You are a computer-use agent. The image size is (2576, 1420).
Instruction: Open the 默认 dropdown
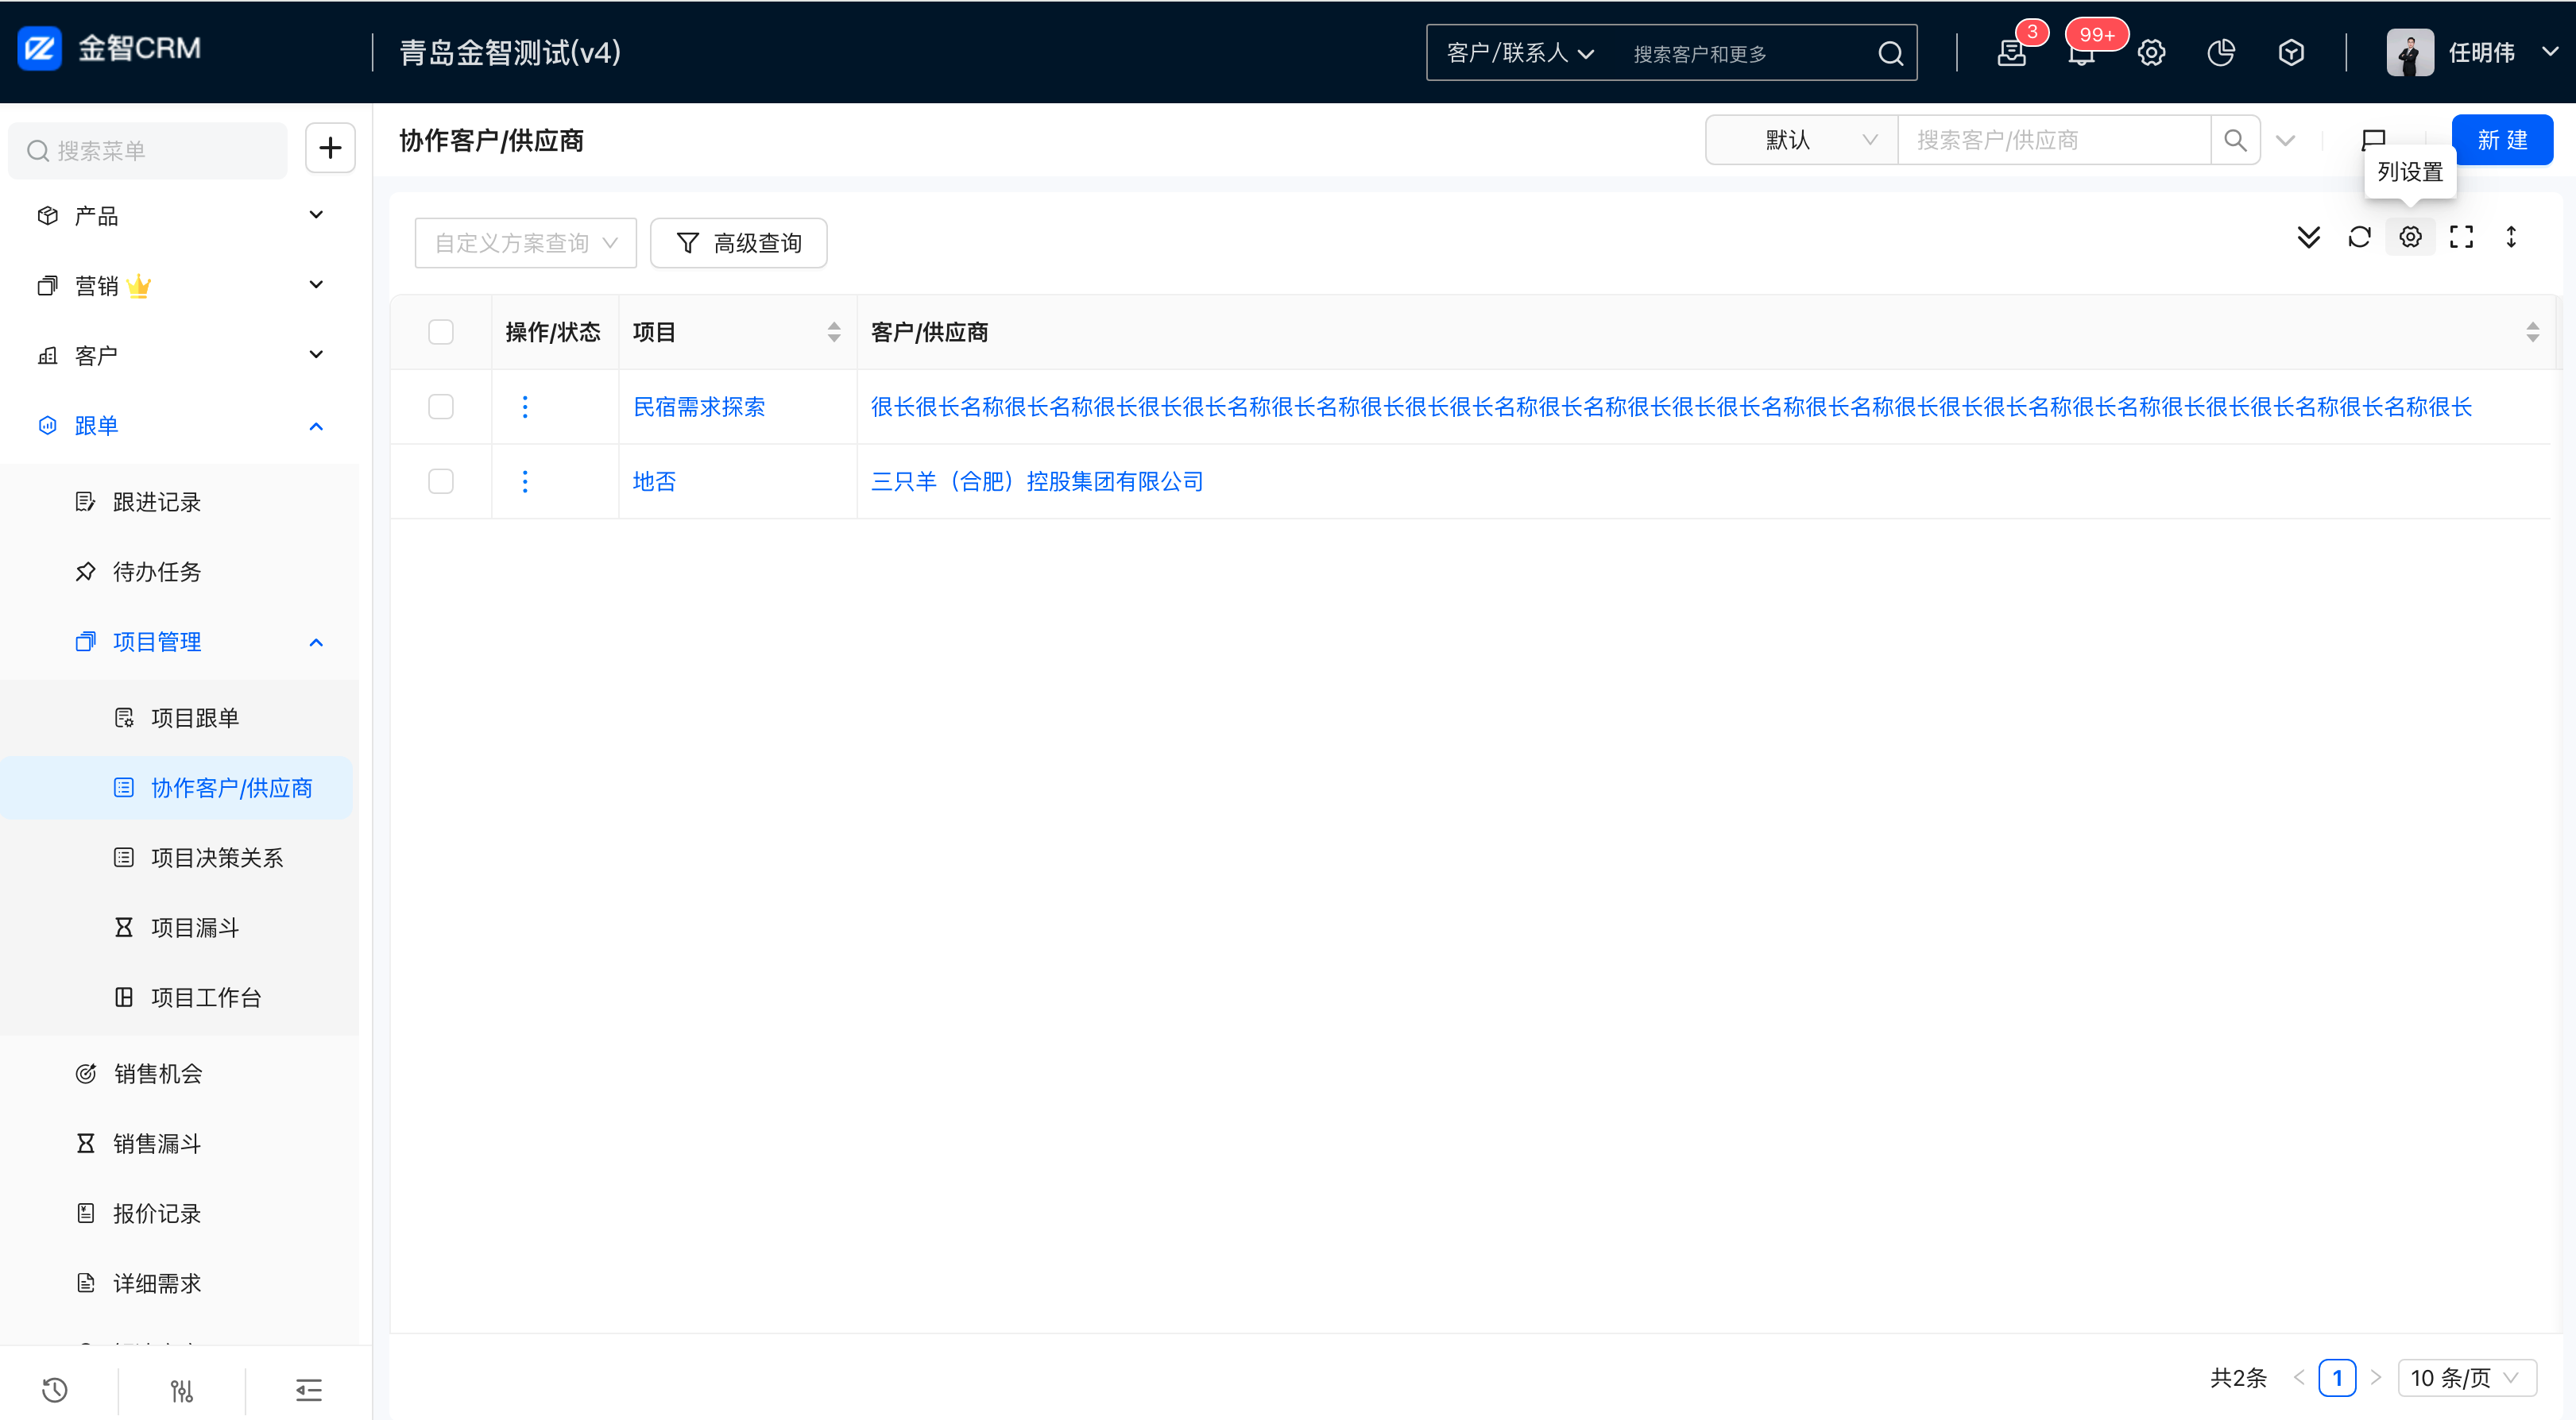pos(1801,140)
